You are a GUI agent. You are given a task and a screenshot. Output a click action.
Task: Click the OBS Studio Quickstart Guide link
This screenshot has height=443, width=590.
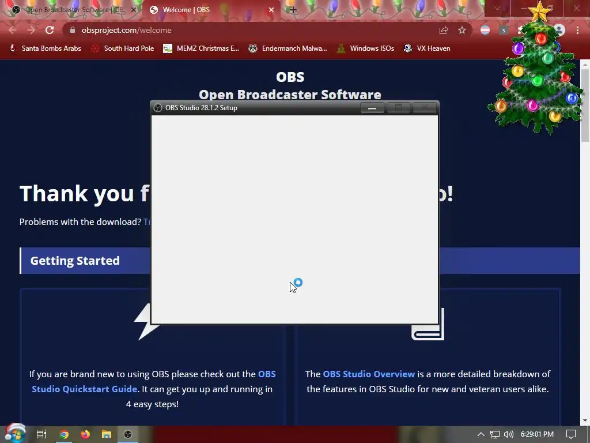point(153,382)
